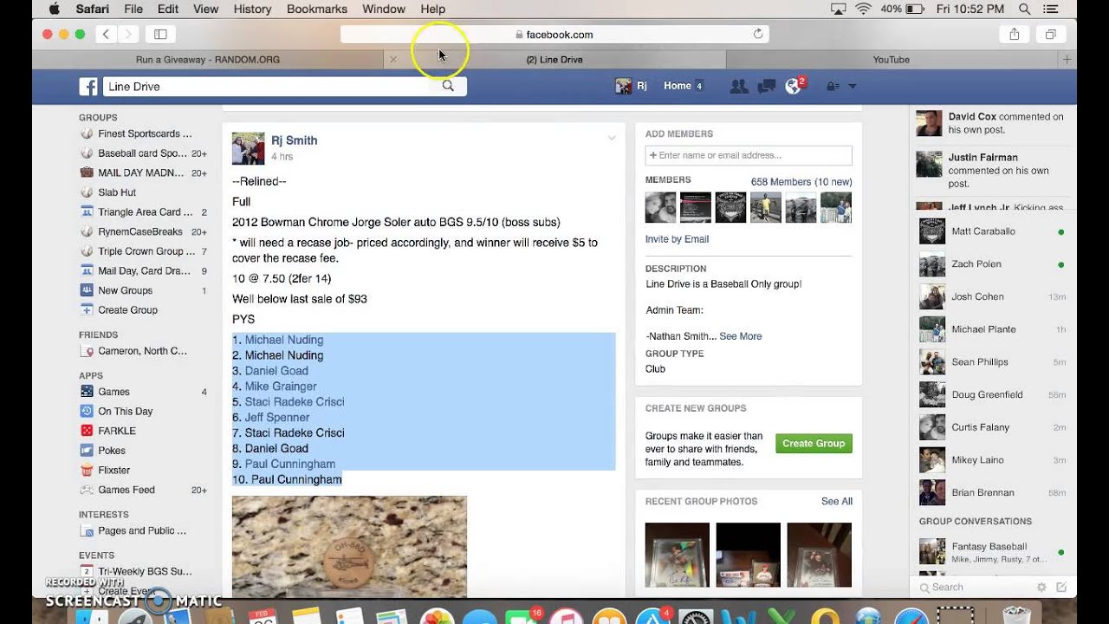
Task: Open the Finest Sportscards group
Action: pyautogui.click(x=143, y=133)
